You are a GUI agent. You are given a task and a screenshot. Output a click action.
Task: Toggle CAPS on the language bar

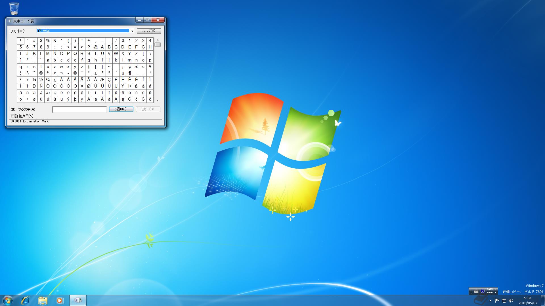coord(490,289)
